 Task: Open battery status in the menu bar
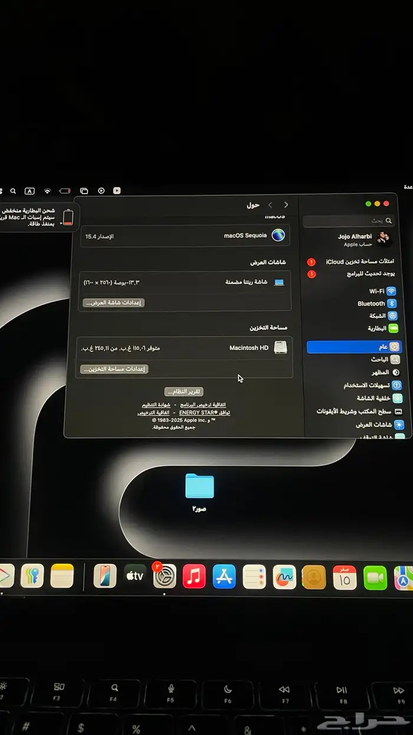click(x=65, y=191)
